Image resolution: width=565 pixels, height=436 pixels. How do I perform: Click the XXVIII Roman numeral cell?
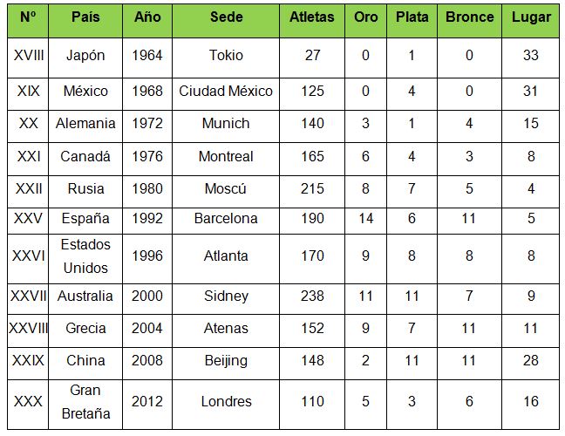pyautogui.click(x=28, y=330)
